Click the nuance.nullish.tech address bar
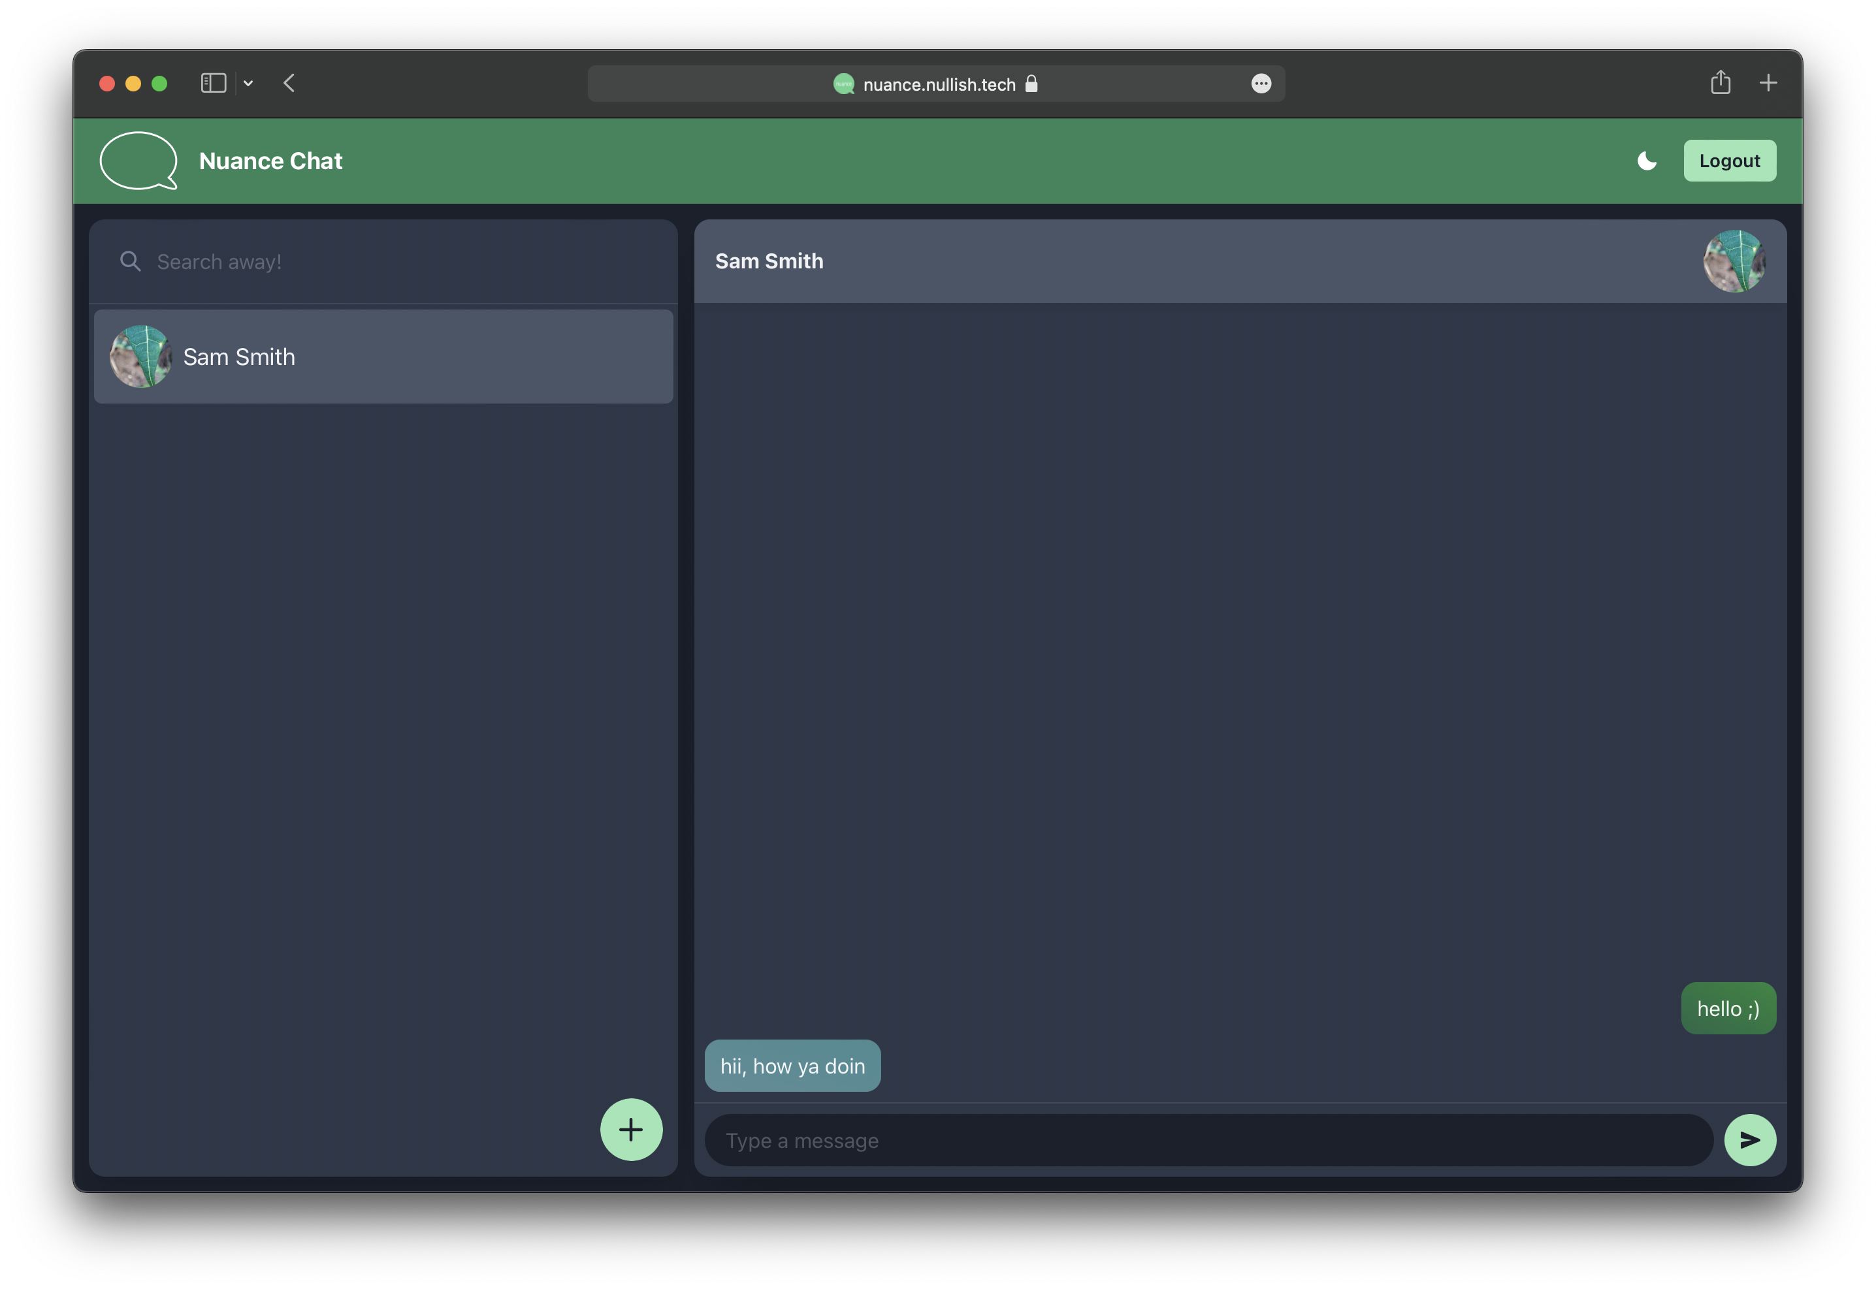The image size is (1876, 1289). click(x=937, y=84)
